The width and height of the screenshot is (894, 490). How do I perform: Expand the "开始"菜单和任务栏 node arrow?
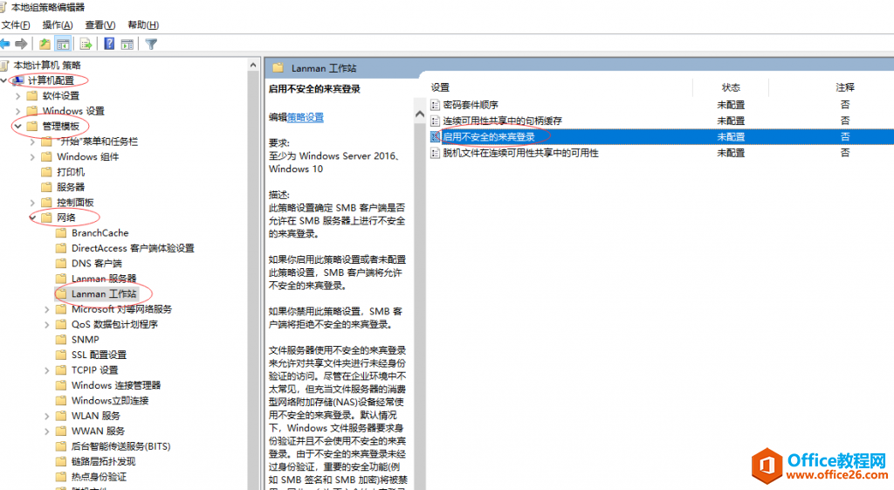32,141
